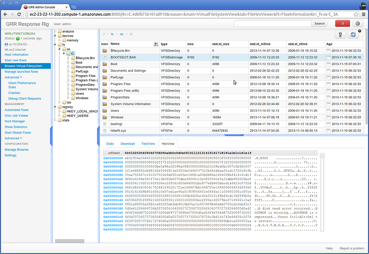The height and width of the screenshot is (254, 369).
Task: Click the client search input field
Action: 273,24
